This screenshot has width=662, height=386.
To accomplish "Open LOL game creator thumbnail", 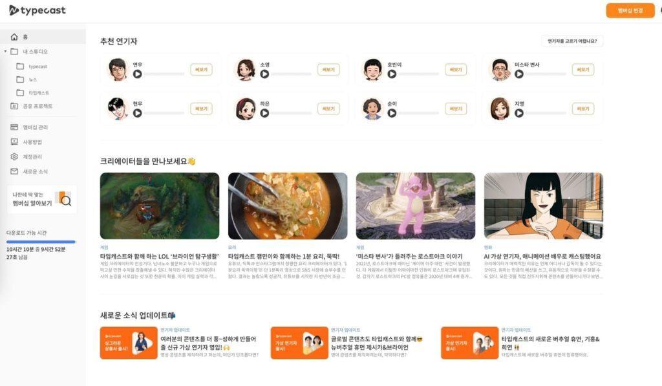I will tap(160, 206).
